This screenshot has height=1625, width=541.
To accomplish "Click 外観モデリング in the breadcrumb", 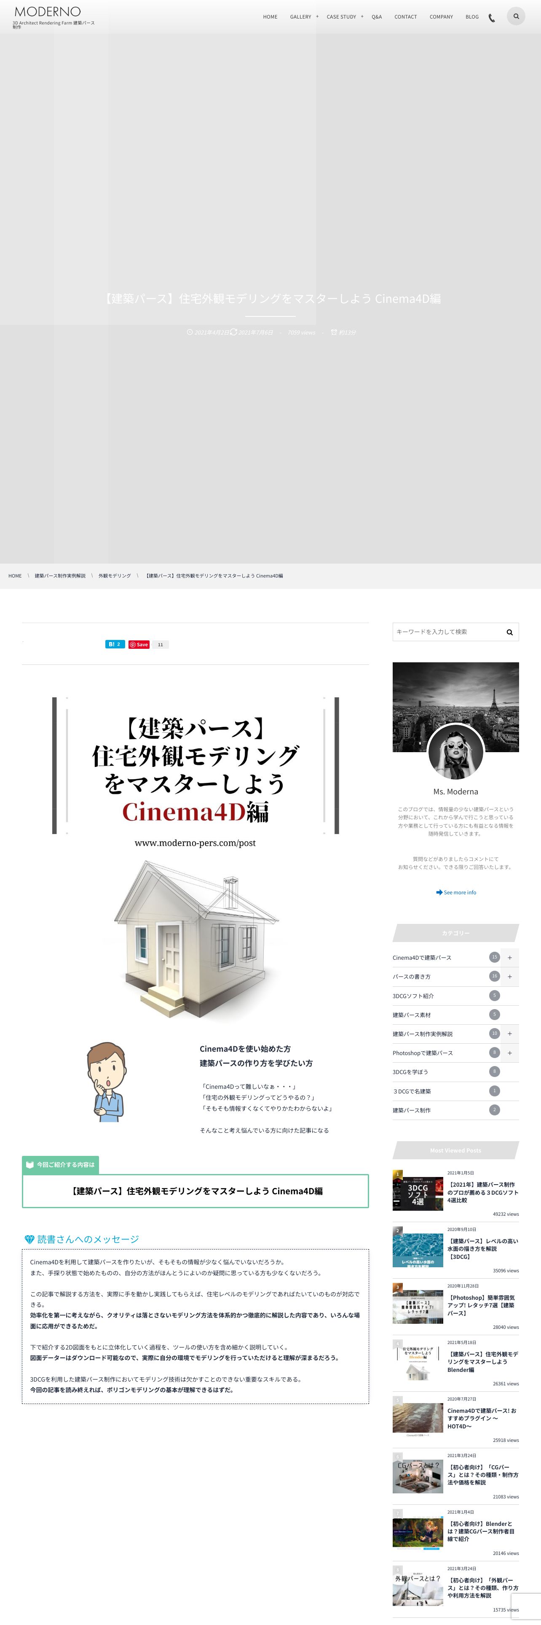I will (115, 576).
